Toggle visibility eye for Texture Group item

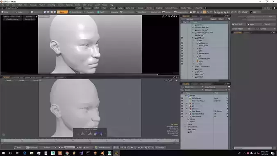[182, 53]
